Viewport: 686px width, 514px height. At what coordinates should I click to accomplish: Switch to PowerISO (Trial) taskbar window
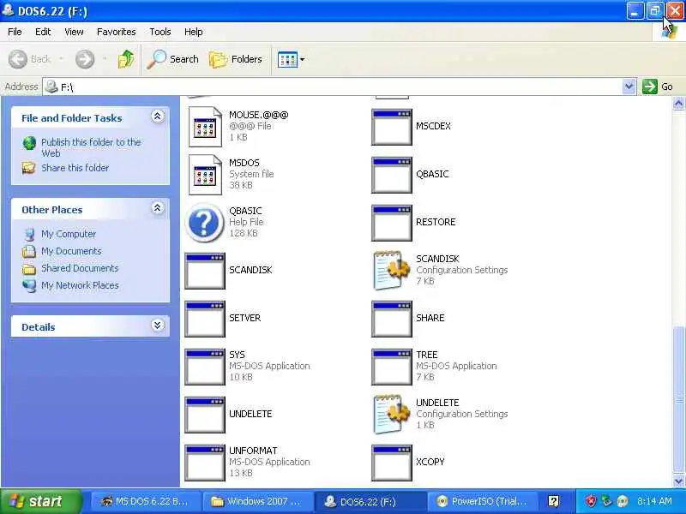(481, 501)
